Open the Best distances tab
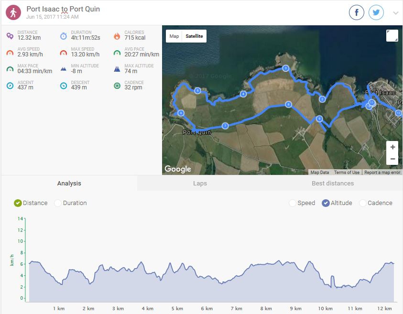Screen dimensions: 403x314 [x=332, y=184]
